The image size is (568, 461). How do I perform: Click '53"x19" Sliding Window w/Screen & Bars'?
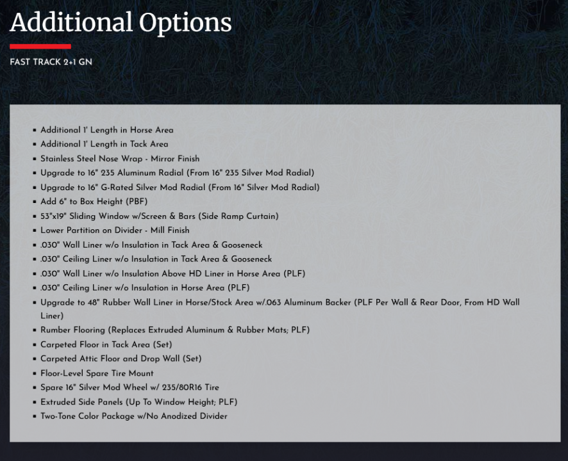160,216
